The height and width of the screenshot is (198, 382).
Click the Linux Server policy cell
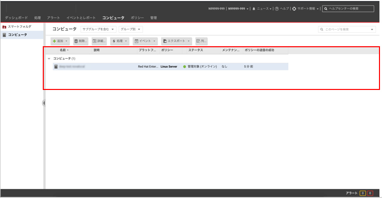pos(169,67)
